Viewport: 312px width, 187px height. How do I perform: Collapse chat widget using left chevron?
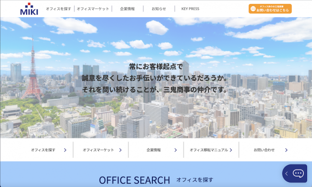[x=286, y=173]
